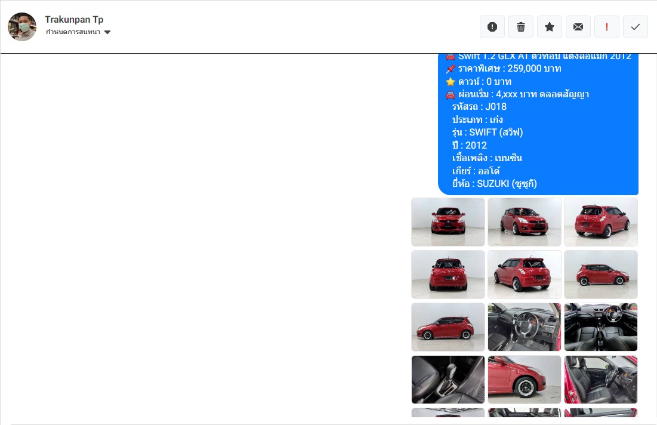657x425 pixels.
Task: Open the Trakunpan Tp contact name
Action: click(74, 19)
